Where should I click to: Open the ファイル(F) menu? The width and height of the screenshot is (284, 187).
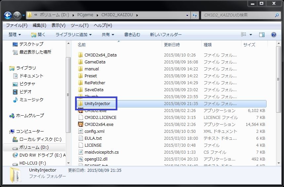point(17,25)
